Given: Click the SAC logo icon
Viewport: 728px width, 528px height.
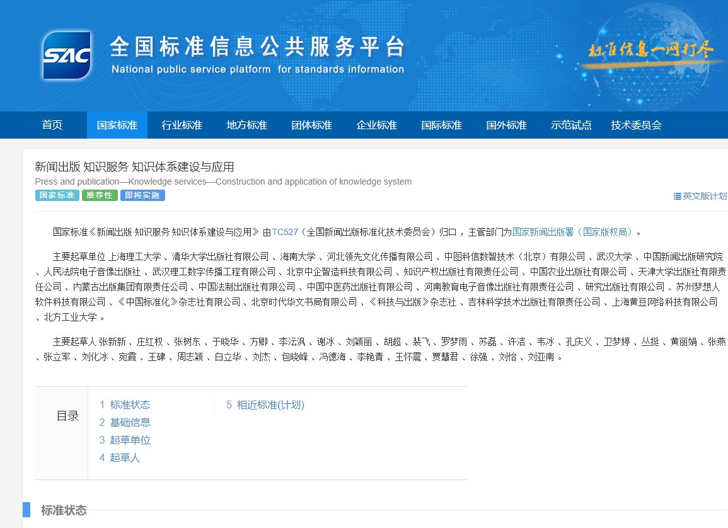Looking at the screenshot, I should pos(67,55).
